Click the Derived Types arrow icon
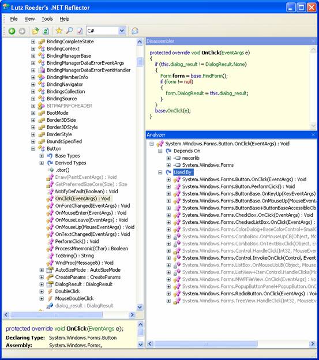This screenshot has width=319, height=360. click(x=50, y=163)
